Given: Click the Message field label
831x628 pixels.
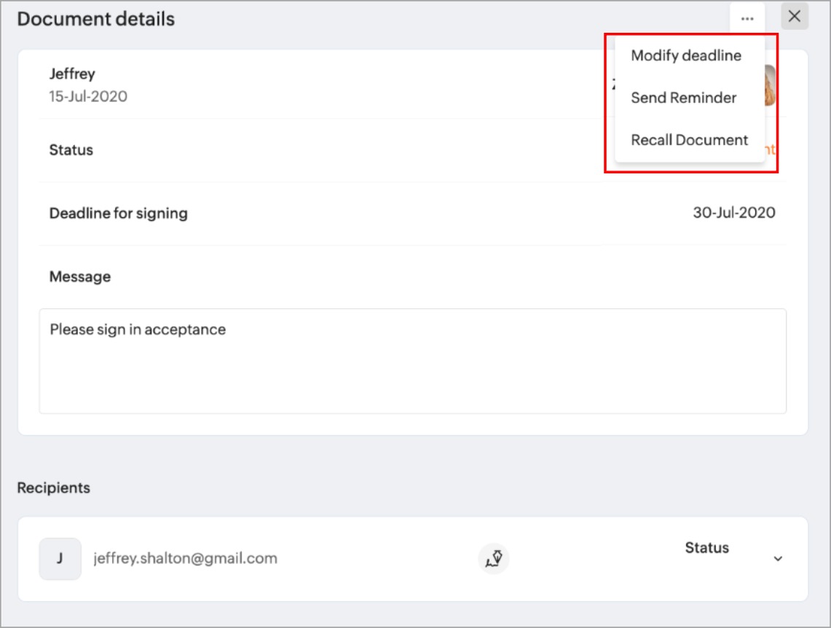Looking at the screenshot, I should tap(80, 277).
